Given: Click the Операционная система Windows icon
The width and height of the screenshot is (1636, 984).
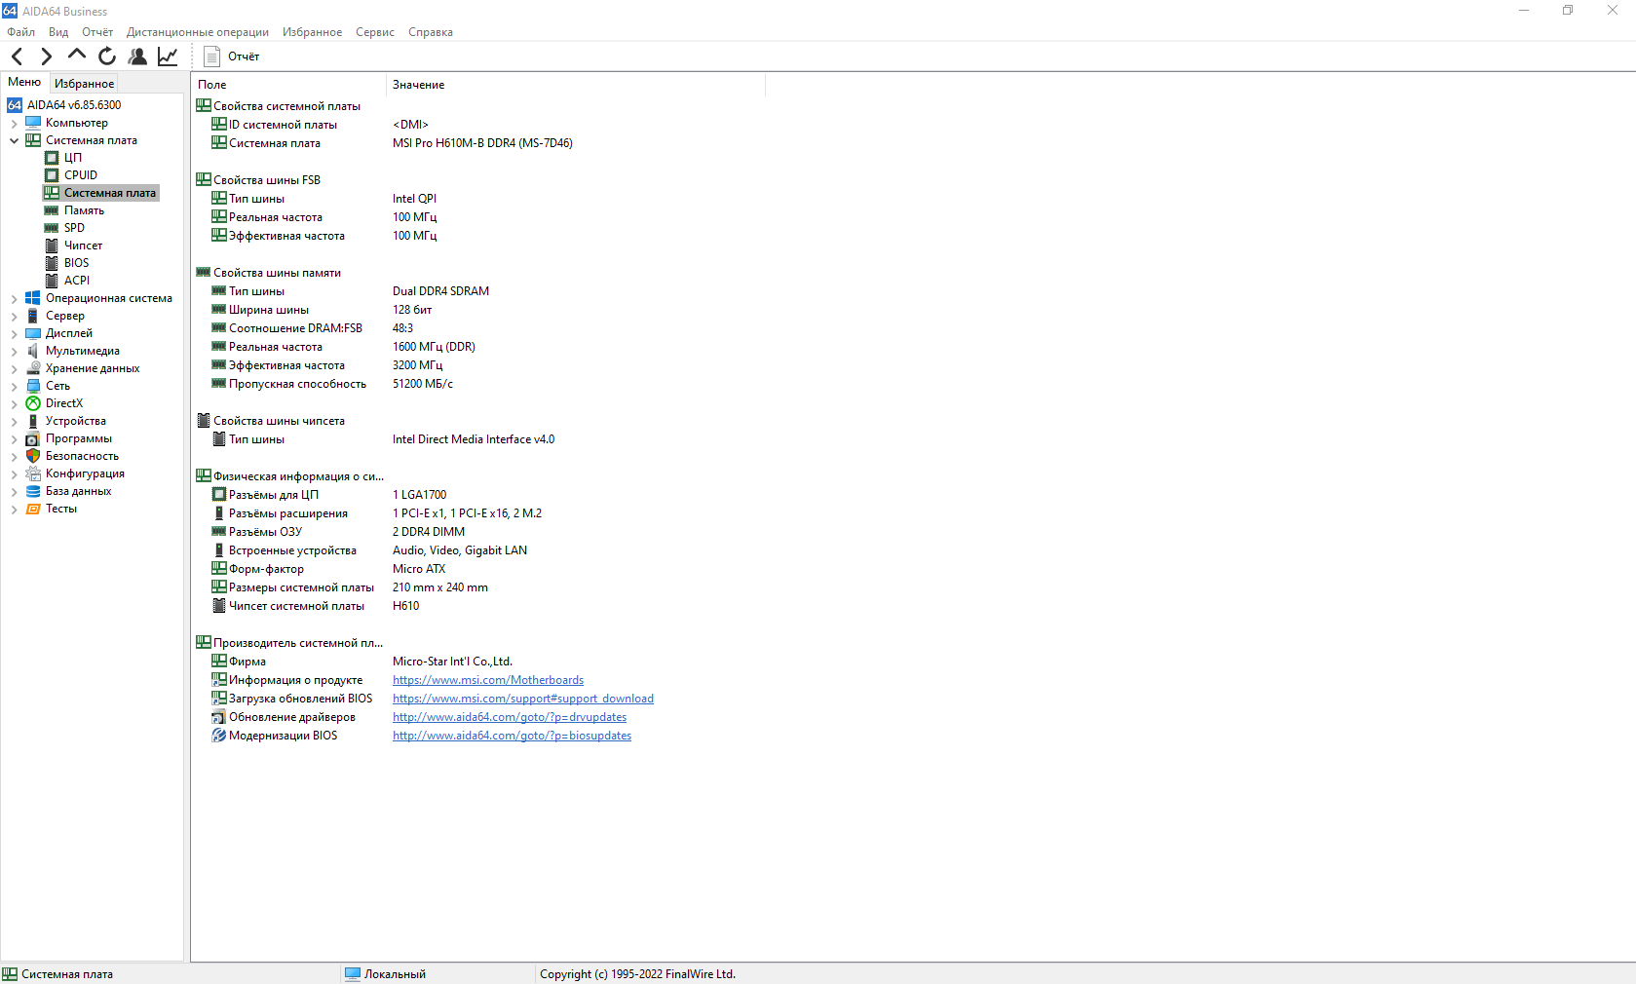Looking at the screenshot, I should pyautogui.click(x=33, y=298).
